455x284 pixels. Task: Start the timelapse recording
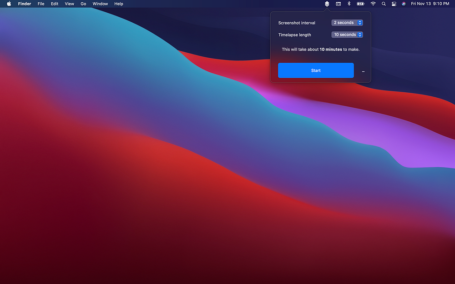pos(316,70)
